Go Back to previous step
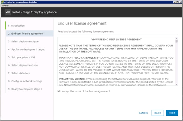Image resolution: width=183 pixels, height=121 pixels. pyautogui.click(x=158, y=113)
